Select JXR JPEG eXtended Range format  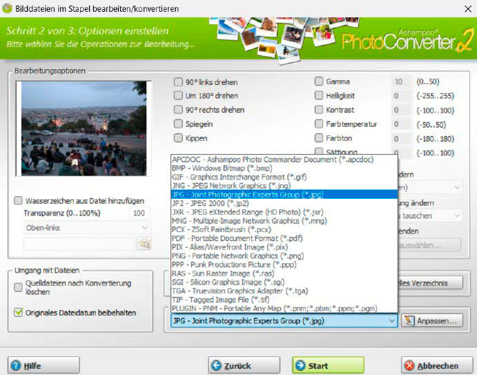pos(284,212)
